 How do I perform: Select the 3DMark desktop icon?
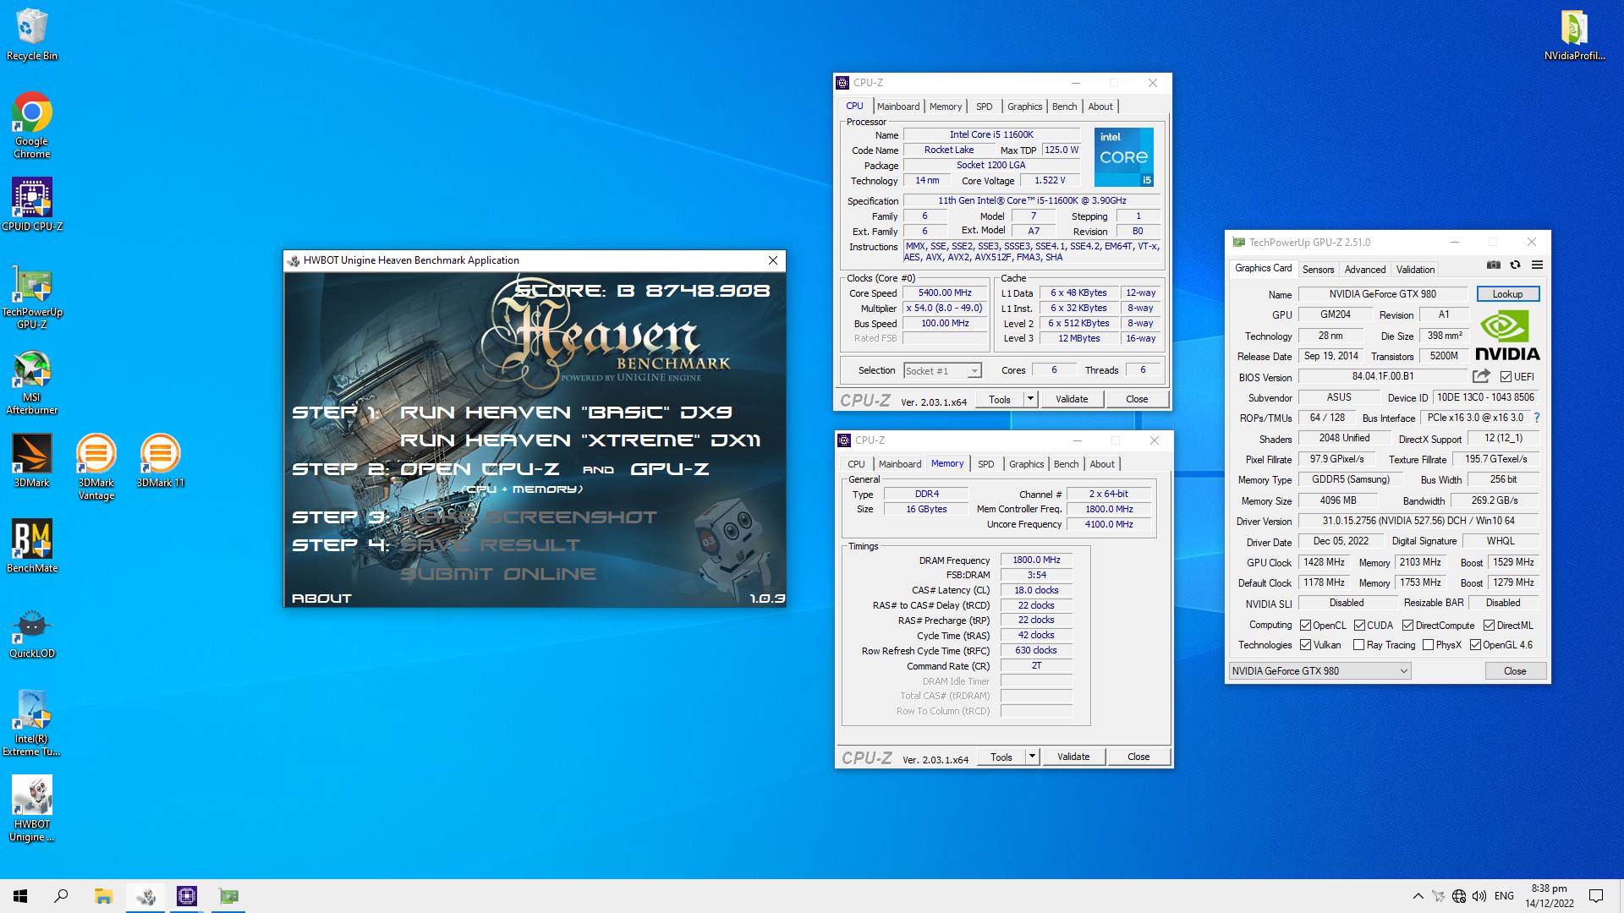(x=32, y=461)
